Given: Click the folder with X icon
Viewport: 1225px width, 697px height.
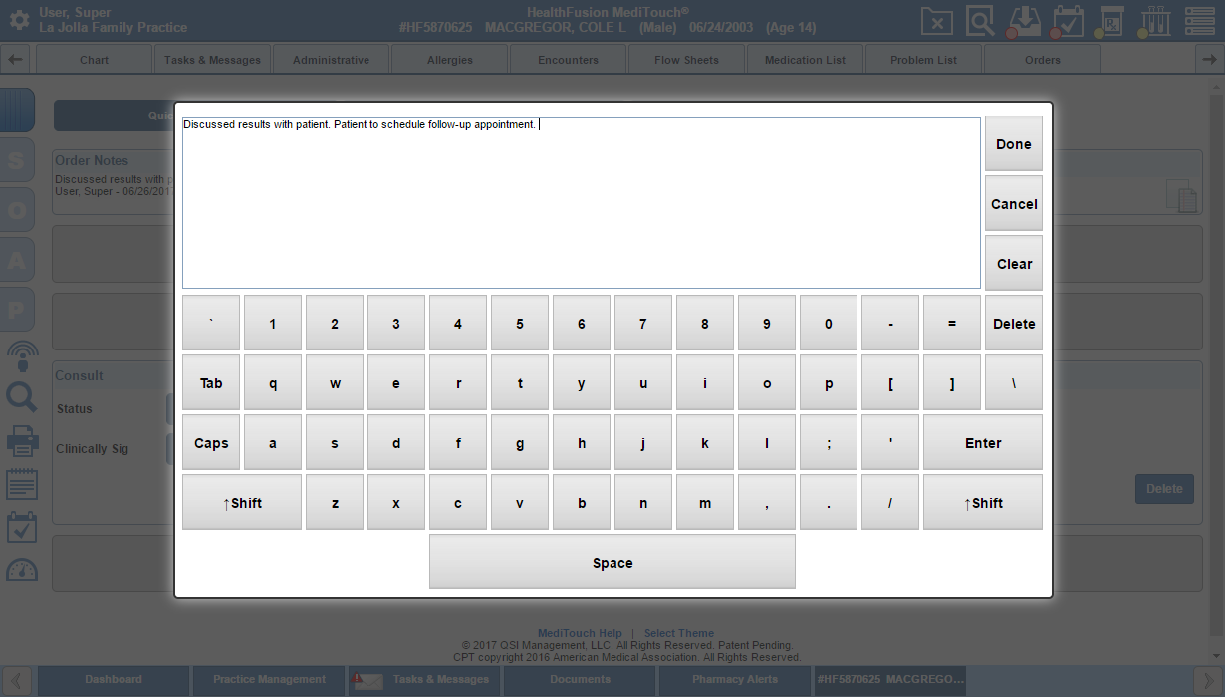Looking at the screenshot, I should [x=936, y=20].
